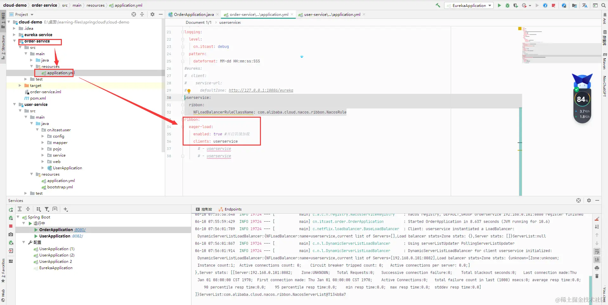Select bootstrap.yml in user-service resources
Image resolution: width=608 pixels, height=305 pixels.
[x=60, y=187]
